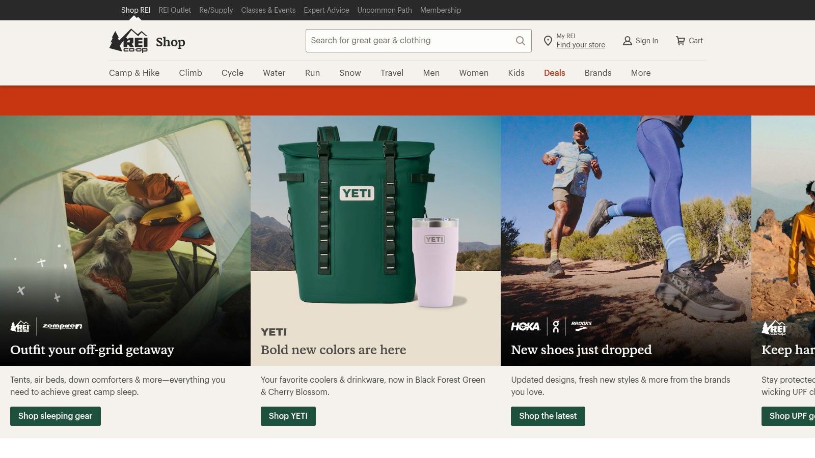The width and height of the screenshot is (815, 458).
Task: Click the tents and air beds description
Action: [x=118, y=386]
